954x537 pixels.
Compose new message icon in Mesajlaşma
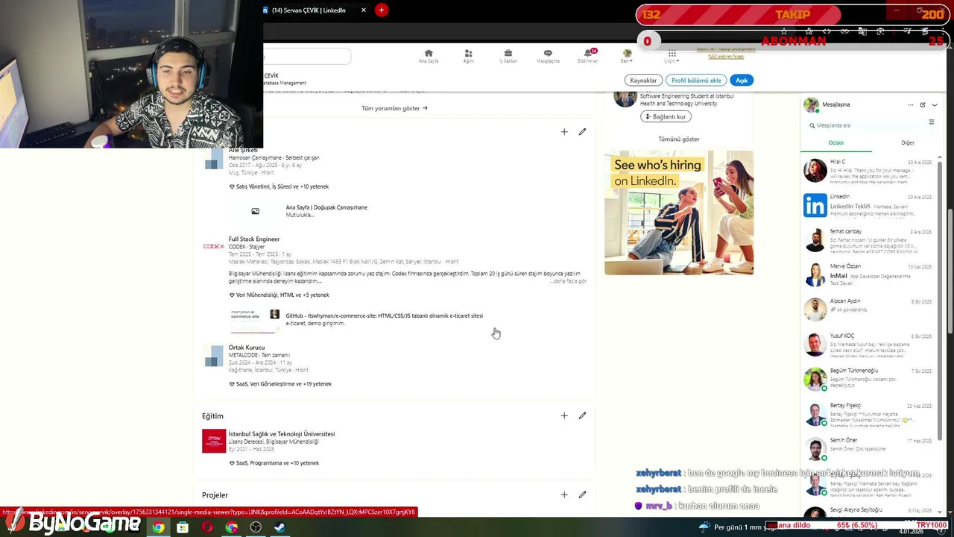(923, 105)
